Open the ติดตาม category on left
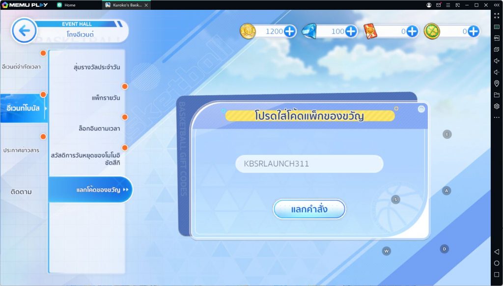The width and height of the screenshot is (503, 286). [x=21, y=192]
